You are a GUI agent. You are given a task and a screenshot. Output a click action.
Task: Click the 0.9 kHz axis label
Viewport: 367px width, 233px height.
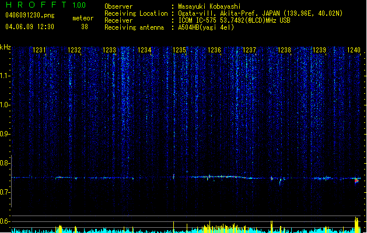pos(5,134)
